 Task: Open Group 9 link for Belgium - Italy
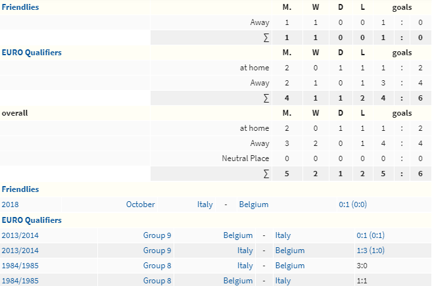click(x=157, y=235)
